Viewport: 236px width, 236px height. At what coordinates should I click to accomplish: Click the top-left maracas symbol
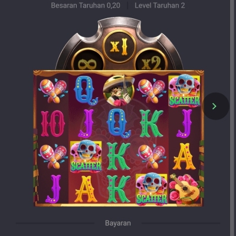(53, 91)
